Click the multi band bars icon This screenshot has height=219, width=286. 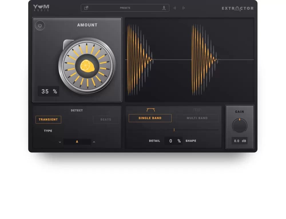click(x=197, y=110)
